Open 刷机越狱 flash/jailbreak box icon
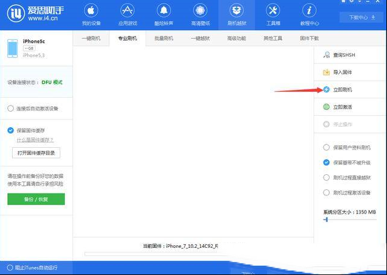 236,11
